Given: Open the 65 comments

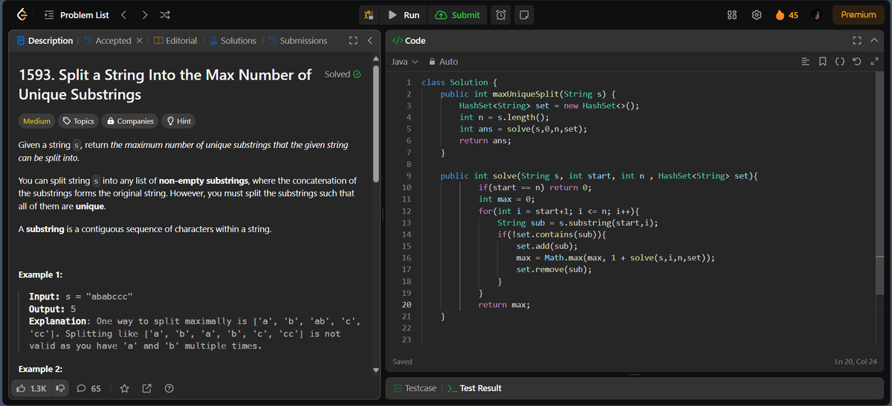Looking at the screenshot, I should click(89, 388).
